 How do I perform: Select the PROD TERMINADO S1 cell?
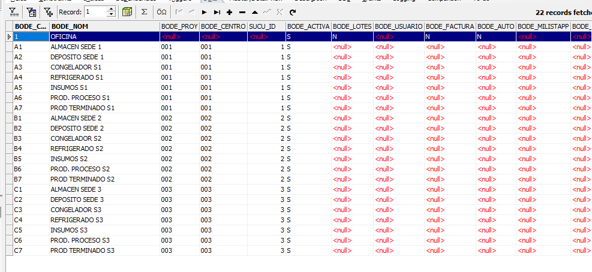click(104, 108)
